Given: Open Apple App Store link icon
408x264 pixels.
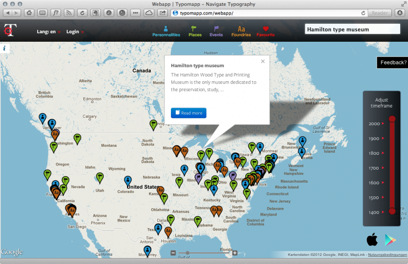Looking at the screenshot, I should [372, 239].
